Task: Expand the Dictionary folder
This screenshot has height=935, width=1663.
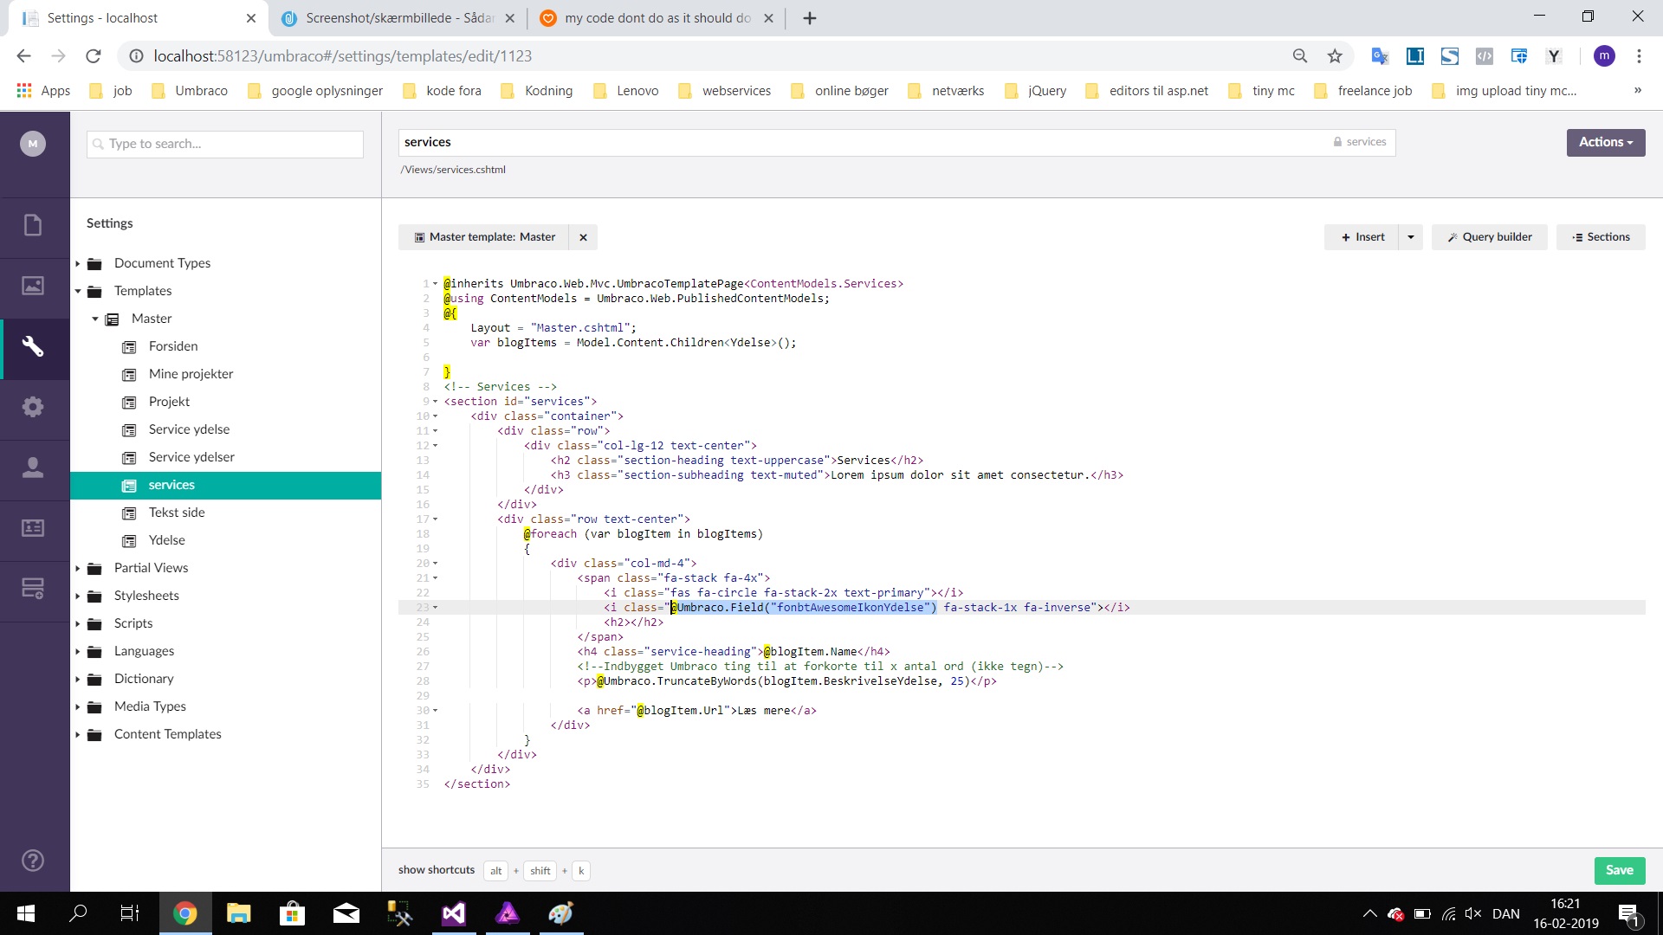Action: point(77,679)
